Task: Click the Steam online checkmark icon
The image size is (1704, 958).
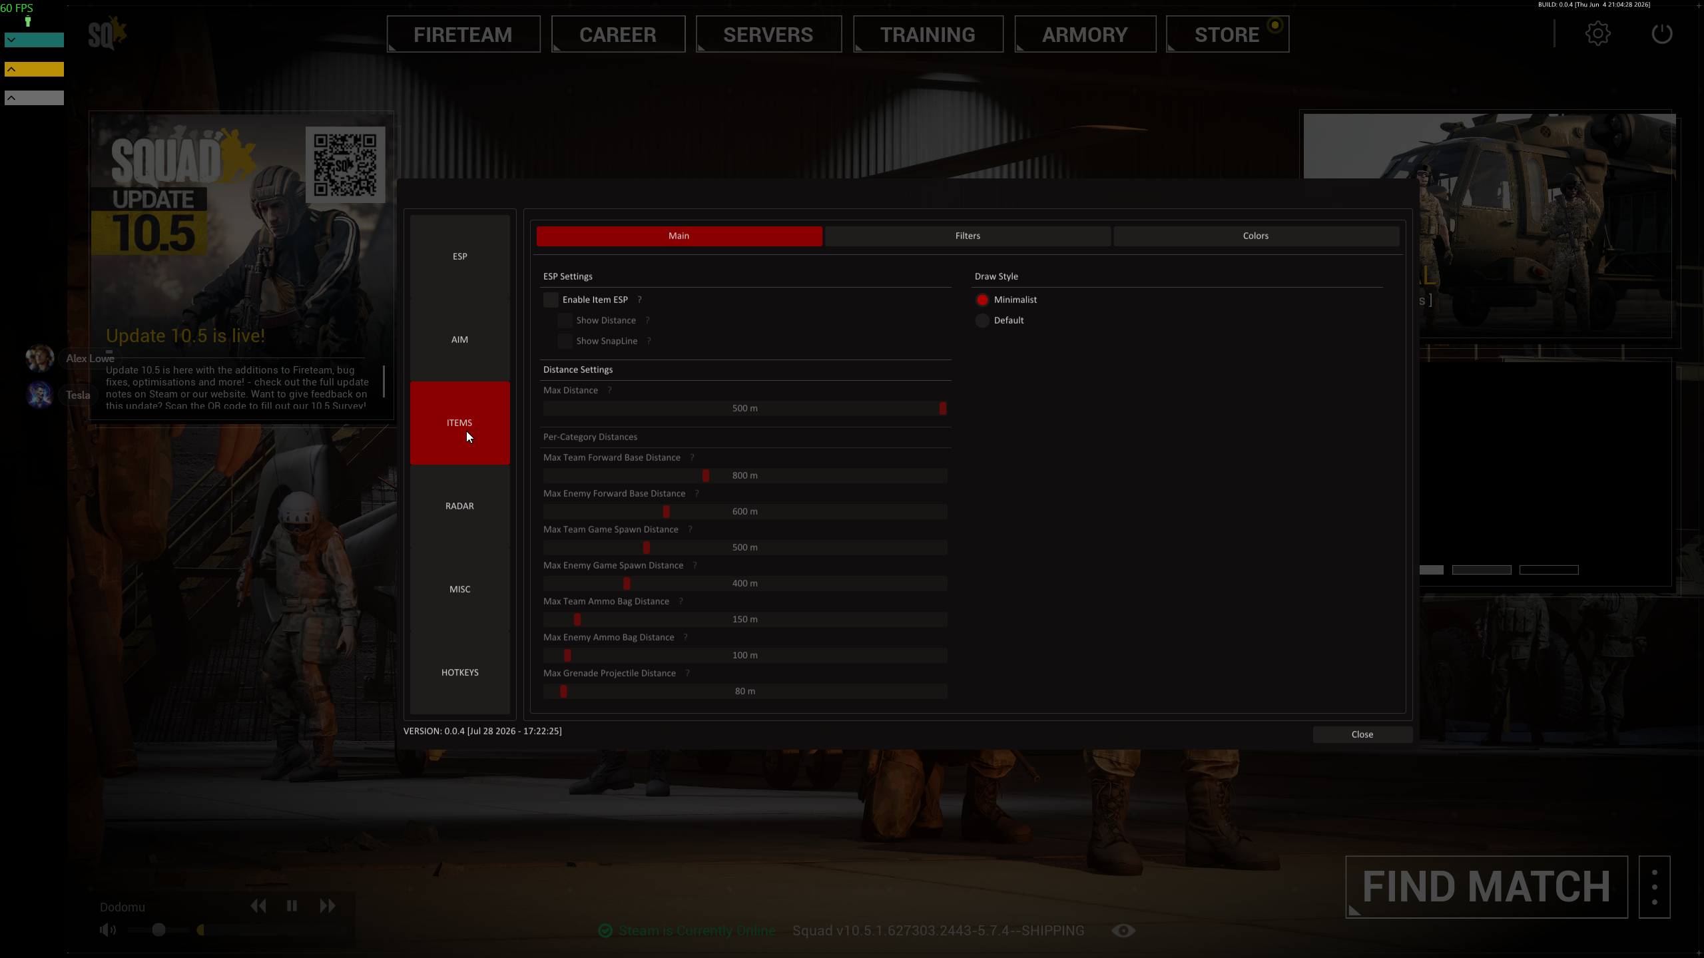Action: 605,931
